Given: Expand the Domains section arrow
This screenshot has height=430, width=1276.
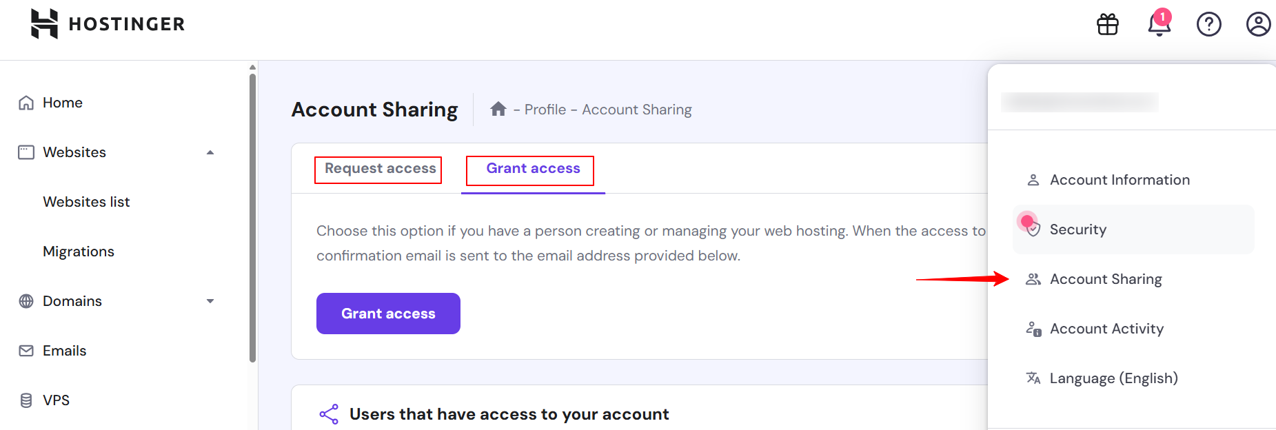Looking at the screenshot, I should [210, 301].
